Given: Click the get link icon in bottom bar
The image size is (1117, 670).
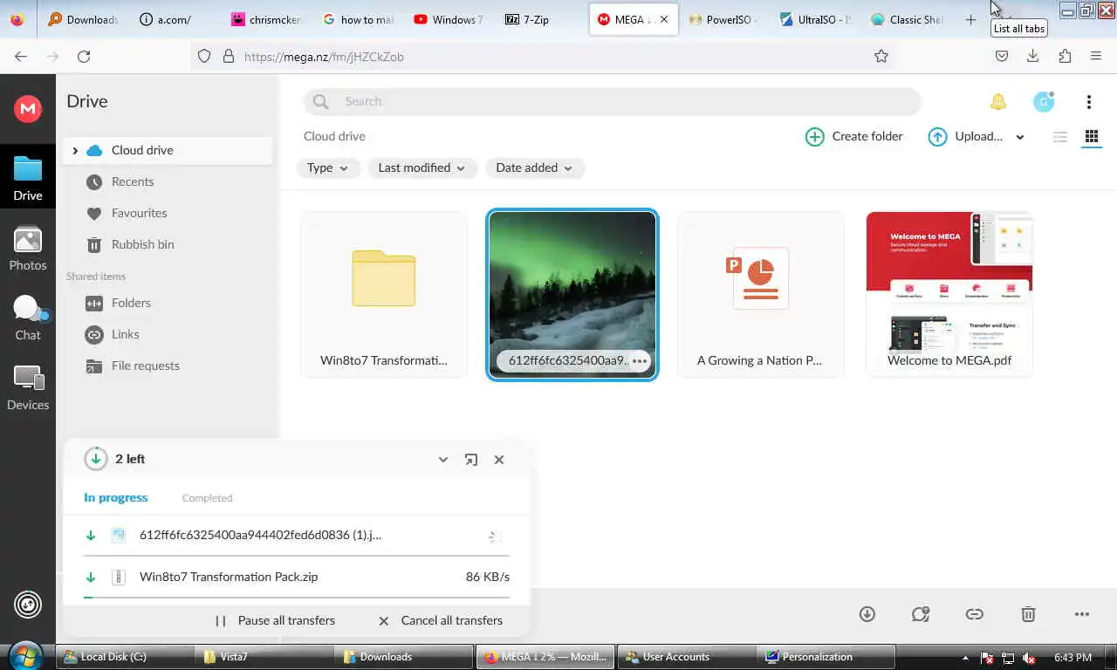Looking at the screenshot, I should [975, 614].
